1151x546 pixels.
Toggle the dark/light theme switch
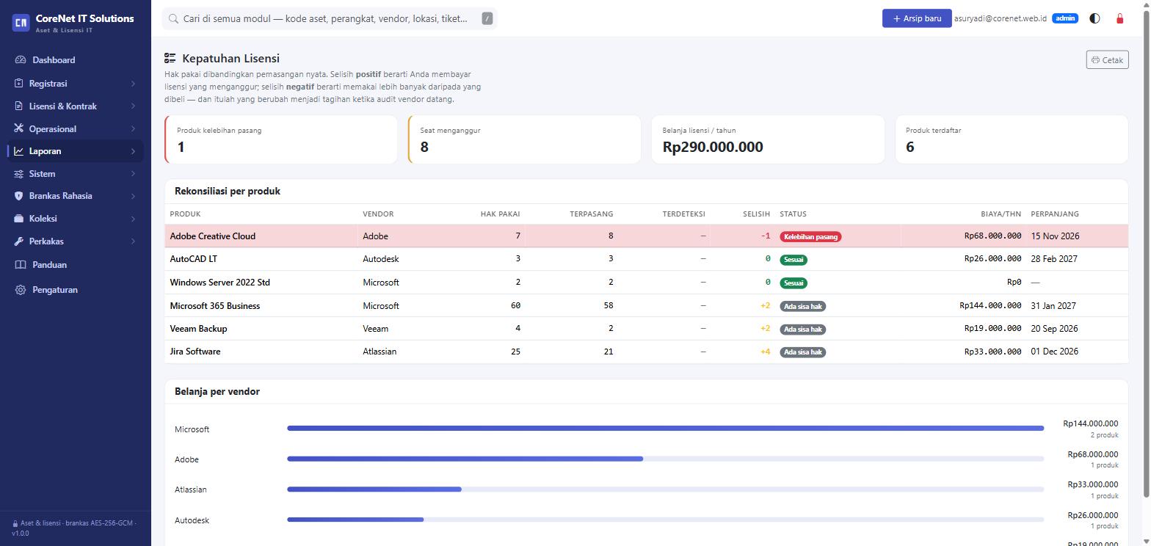click(x=1094, y=18)
